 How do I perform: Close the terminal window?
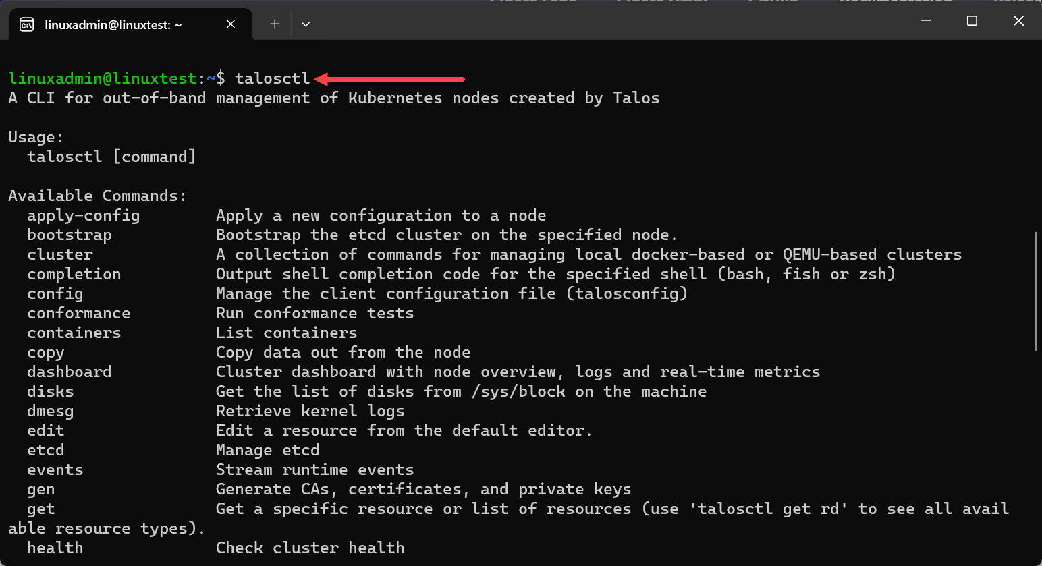point(1018,21)
